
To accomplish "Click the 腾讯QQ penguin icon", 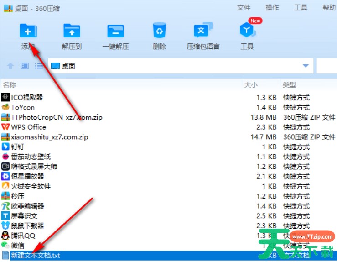I will click(x=5, y=236).
